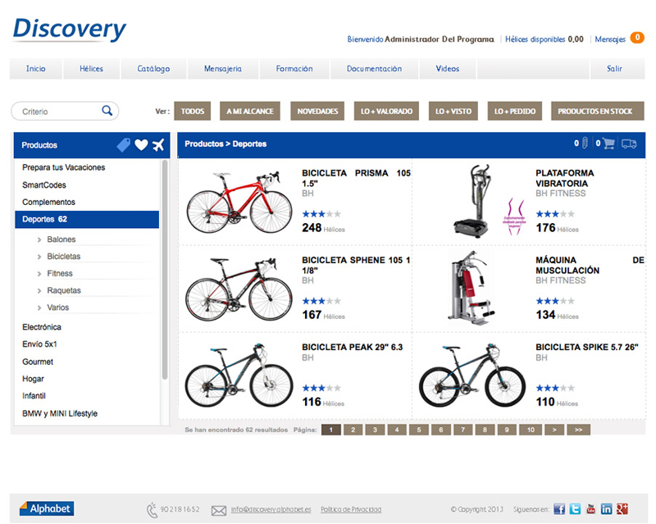Open Máquina de Musculación thumbnail
This screenshot has width=656, height=524.
(x=471, y=288)
